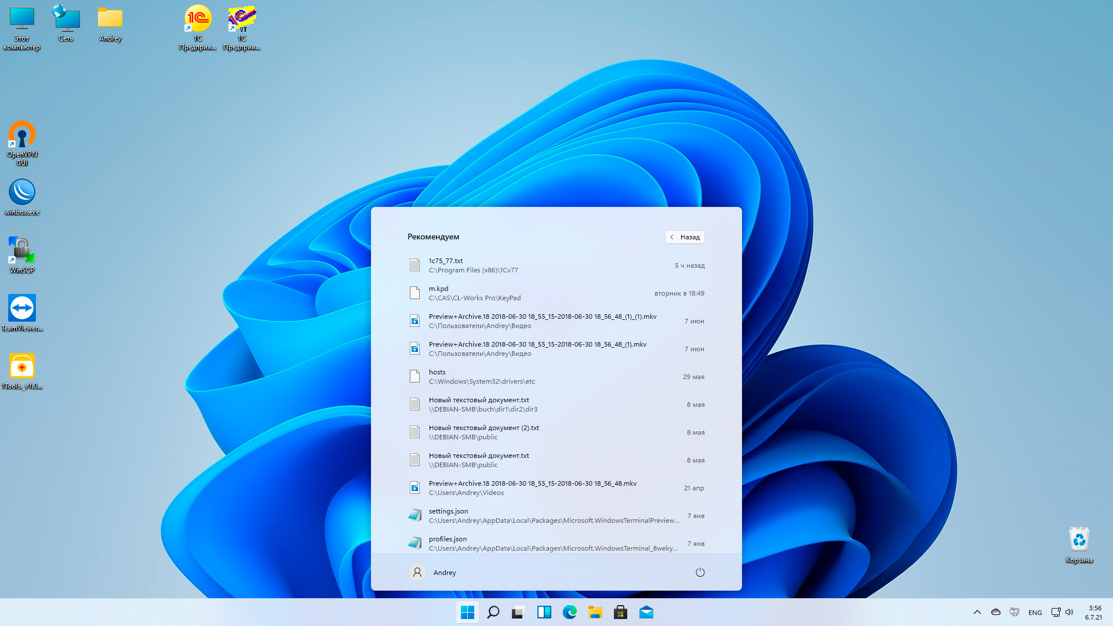The image size is (1113, 626).
Task: Open Microsoft Store from taskbar
Action: [621, 612]
